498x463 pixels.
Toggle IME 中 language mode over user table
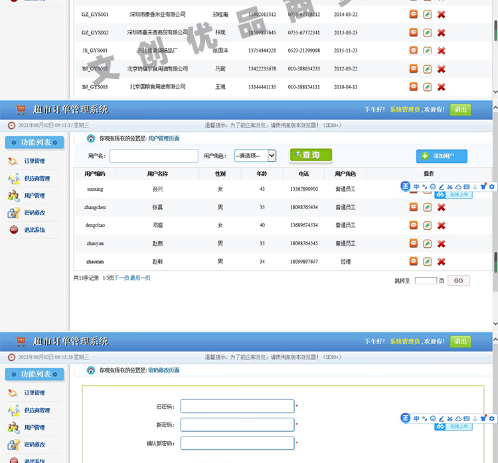(x=416, y=187)
